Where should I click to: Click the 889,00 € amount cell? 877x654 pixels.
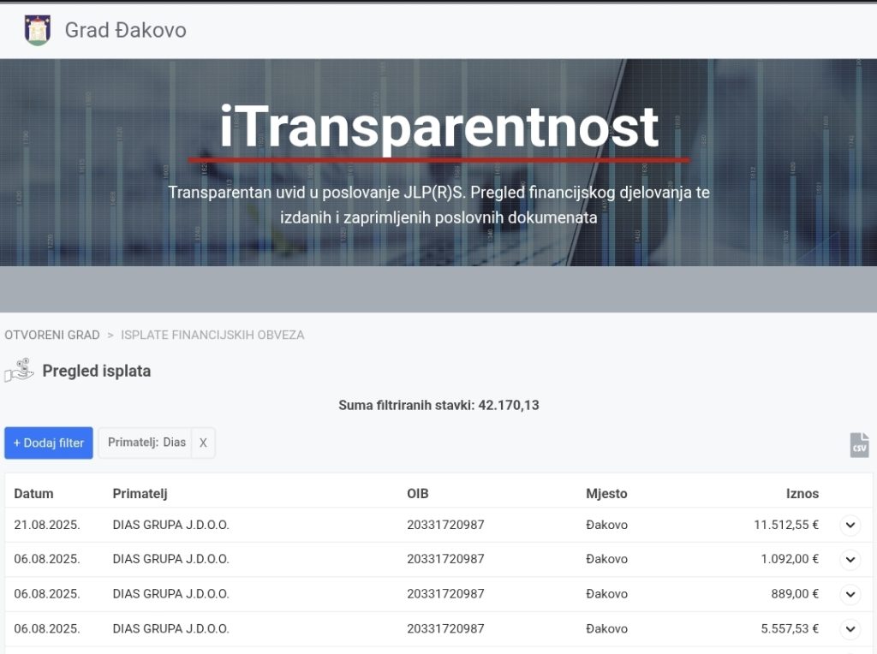[x=795, y=593]
